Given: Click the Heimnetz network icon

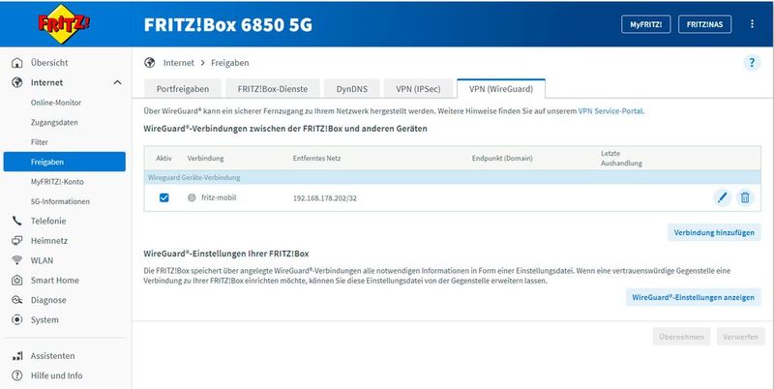Looking at the screenshot, I should [x=16, y=240].
